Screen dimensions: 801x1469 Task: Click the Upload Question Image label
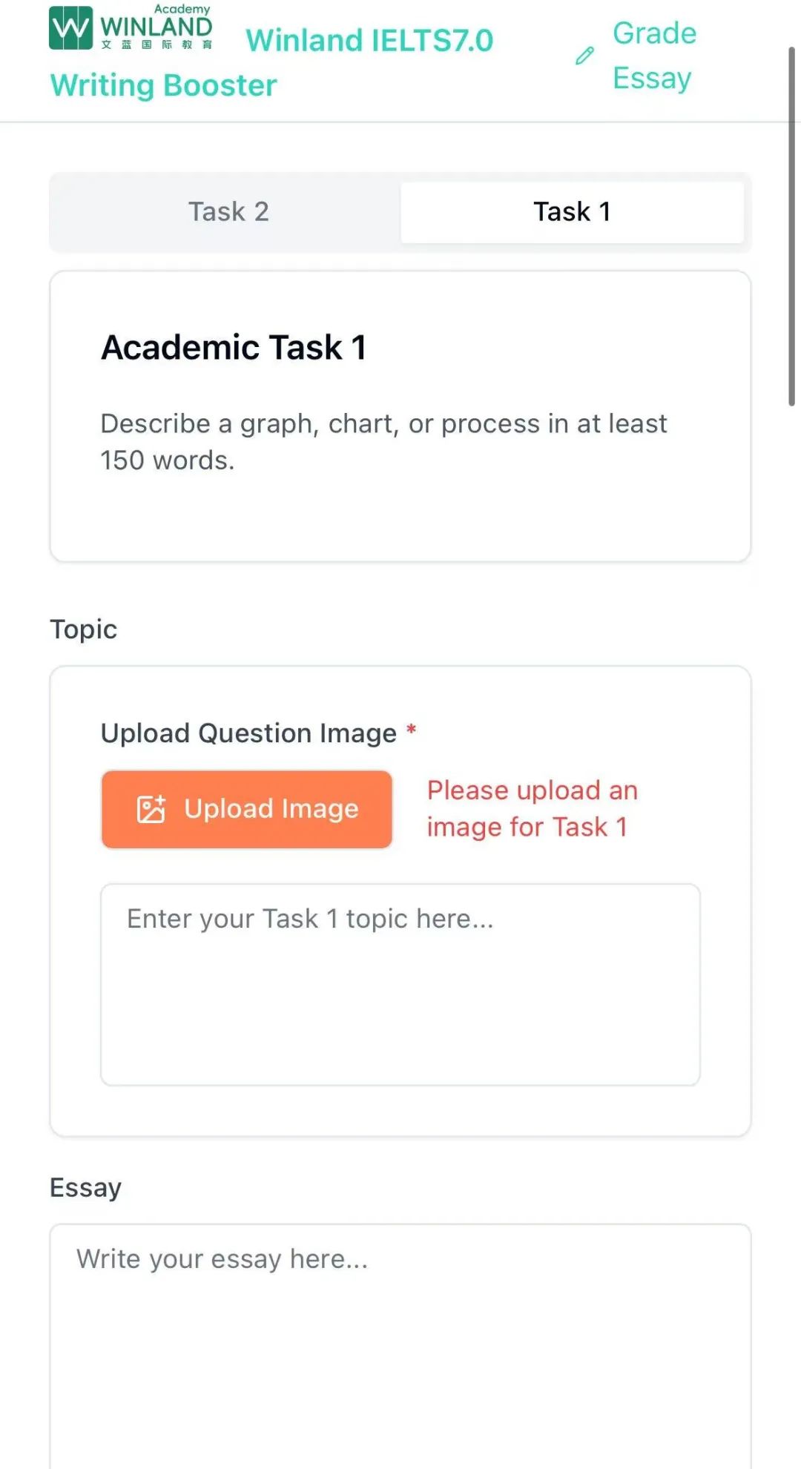click(248, 733)
